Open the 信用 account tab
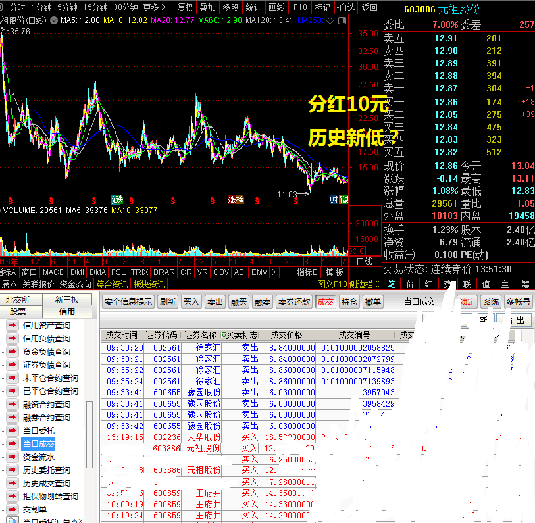 coord(67,311)
